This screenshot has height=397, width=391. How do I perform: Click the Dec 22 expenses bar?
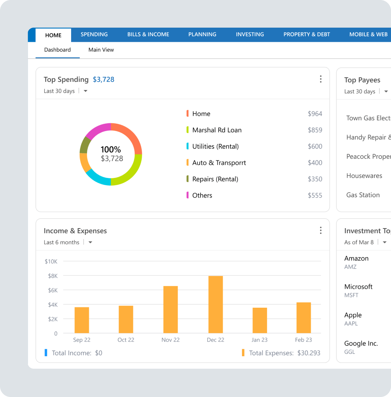[x=215, y=304]
